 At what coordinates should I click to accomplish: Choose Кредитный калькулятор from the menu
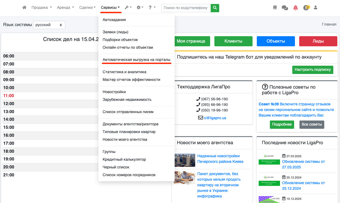point(124,159)
